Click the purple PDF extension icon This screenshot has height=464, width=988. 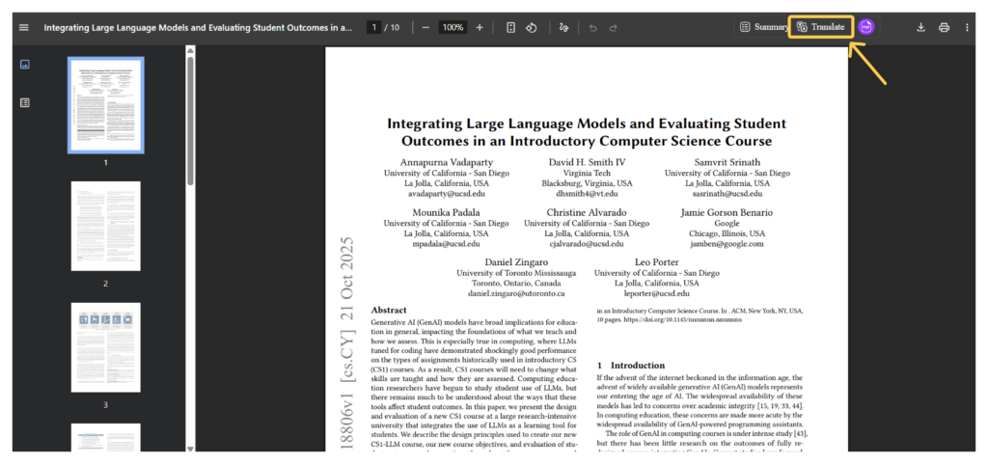click(x=865, y=27)
